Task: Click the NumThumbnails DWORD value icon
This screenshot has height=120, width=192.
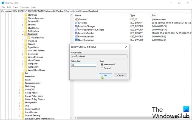Action: pos(77,40)
